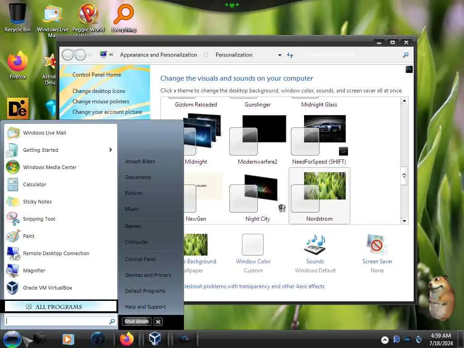The image size is (464, 348).
Task: Click troubleshoot transparency and Aero effects link
Action: coord(254,286)
